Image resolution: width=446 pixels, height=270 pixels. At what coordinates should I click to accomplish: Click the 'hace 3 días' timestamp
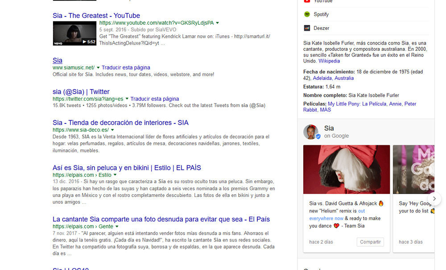[411, 242]
